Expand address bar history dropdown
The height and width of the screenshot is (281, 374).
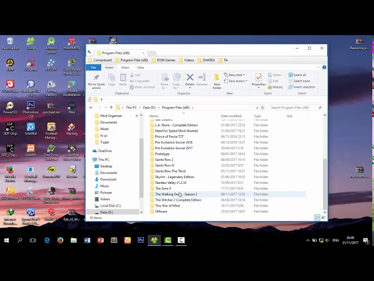click(257, 108)
